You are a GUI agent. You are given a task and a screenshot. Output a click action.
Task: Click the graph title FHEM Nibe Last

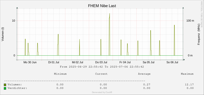[x=102, y=6]
